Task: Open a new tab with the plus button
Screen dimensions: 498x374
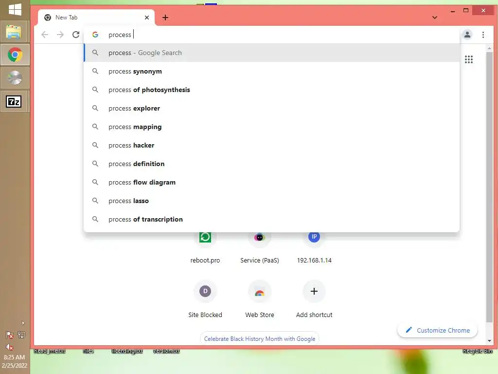Action: click(x=165, y=18)
